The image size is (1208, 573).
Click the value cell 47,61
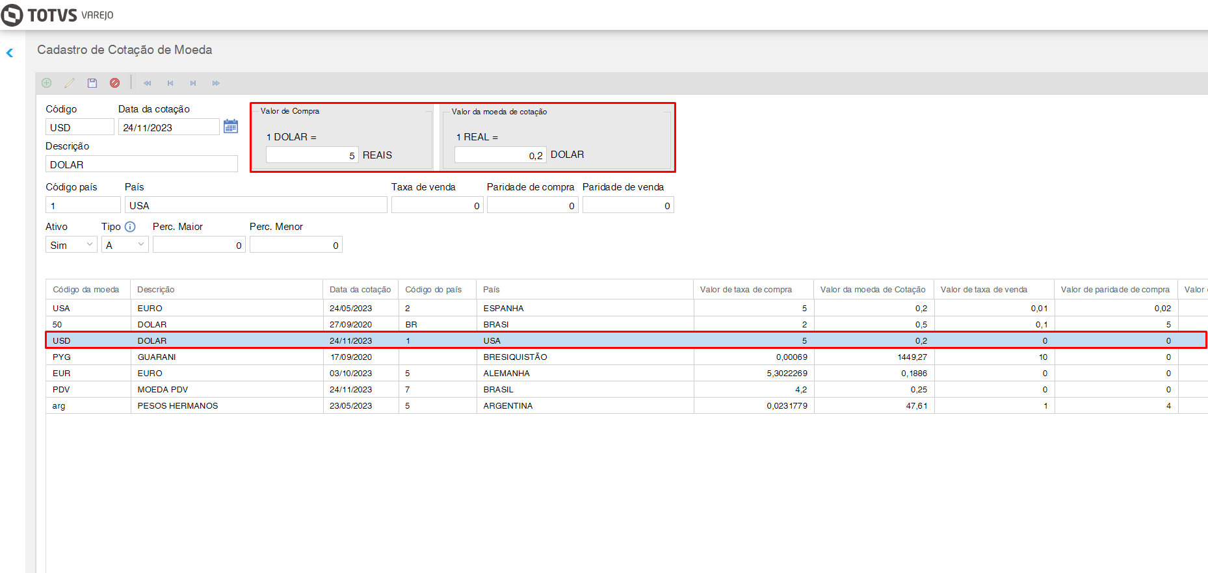(874, 405)
